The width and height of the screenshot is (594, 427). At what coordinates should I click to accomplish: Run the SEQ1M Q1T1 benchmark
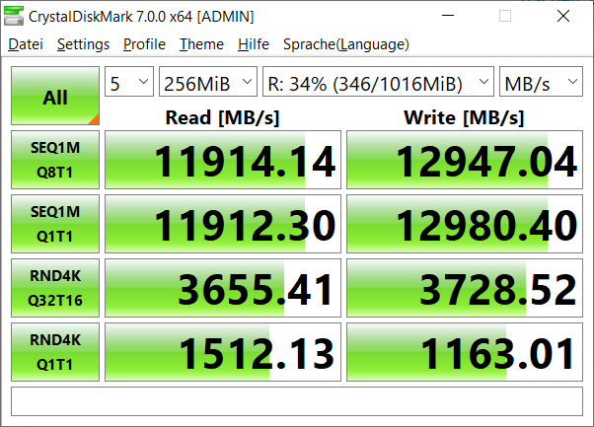coord(55,224)
